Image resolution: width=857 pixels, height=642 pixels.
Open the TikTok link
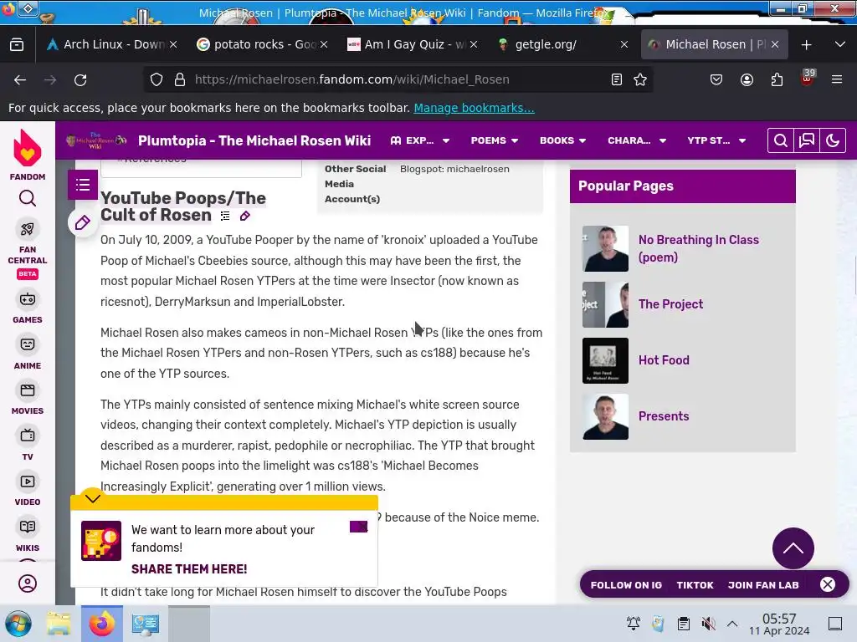pos(695,585)
